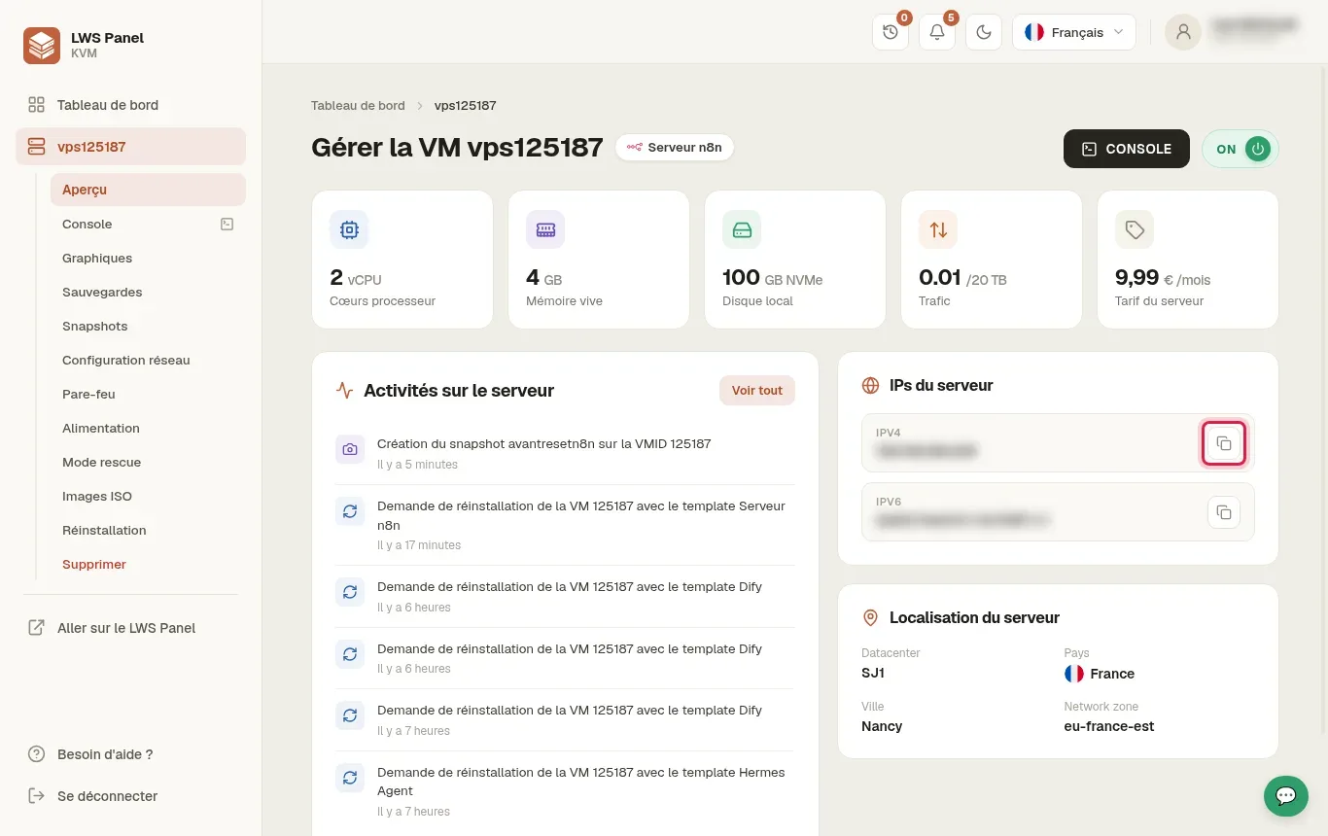The height and width of the screenshot is (836, 1328).
Task: Click Se déconnecter to log out
Action: pyautogui.click(x=130, y=796)
